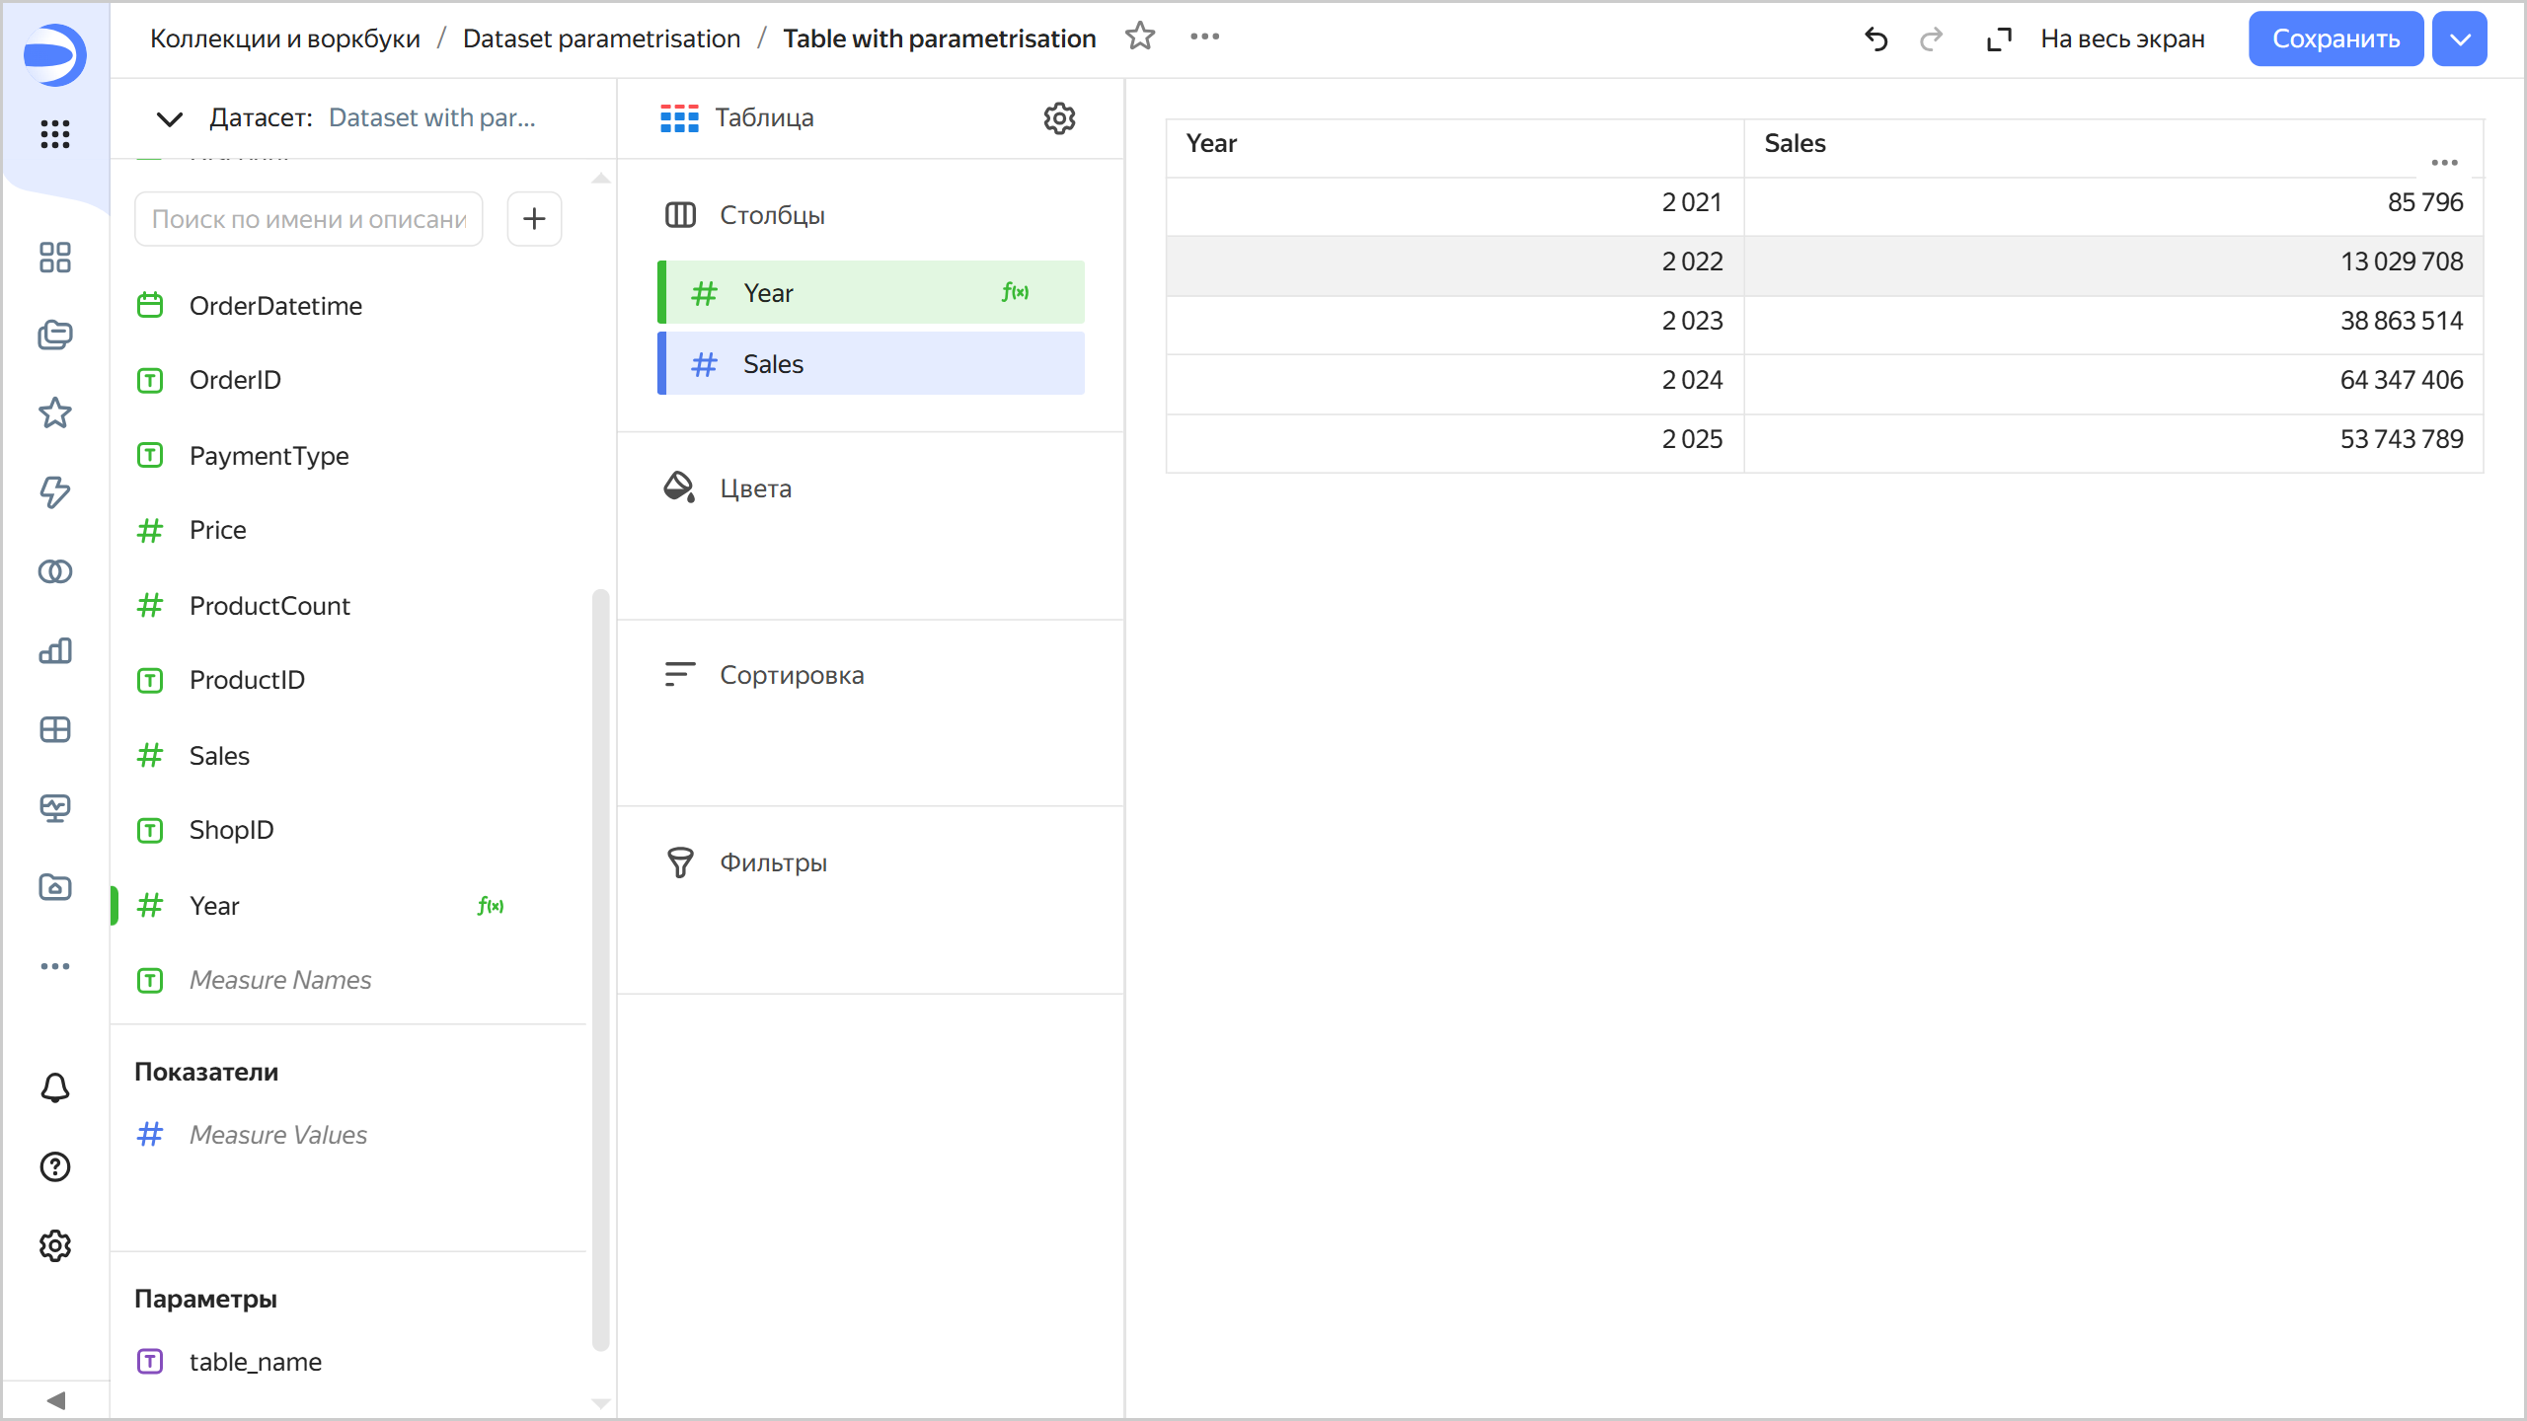Image resolution: width=2527 pixels, height=1421 pixels.
Task: Click the sidebar charts icon
Action: 55,651
